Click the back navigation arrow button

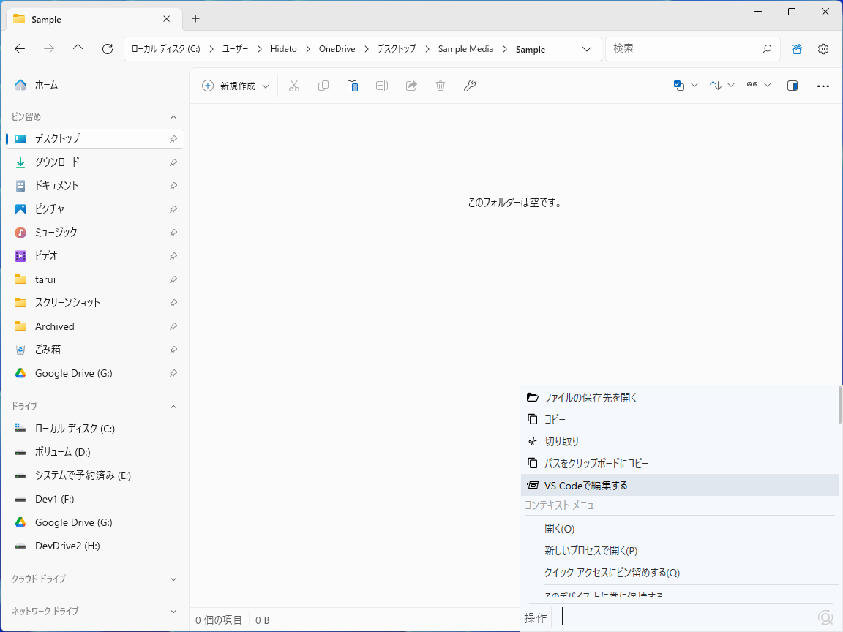tap(19, 49)
